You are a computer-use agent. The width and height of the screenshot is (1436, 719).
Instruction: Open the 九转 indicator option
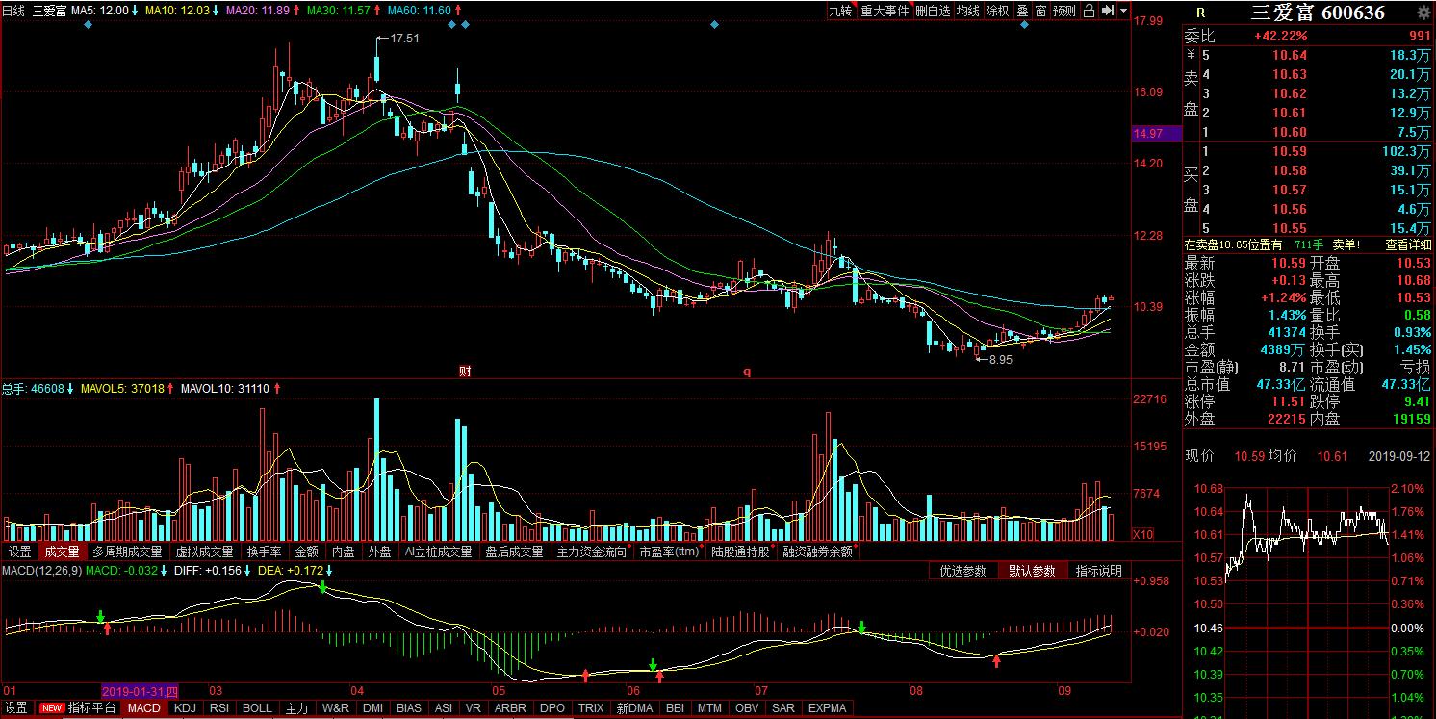click(x=840, y=11)
